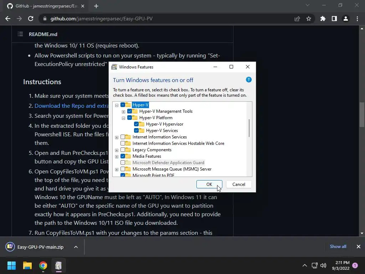Collapse the Hyper-V tree node

(x=117, y=105)
